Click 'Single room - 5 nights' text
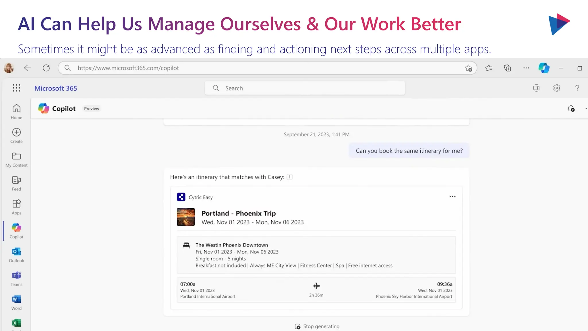 point(220,259)
